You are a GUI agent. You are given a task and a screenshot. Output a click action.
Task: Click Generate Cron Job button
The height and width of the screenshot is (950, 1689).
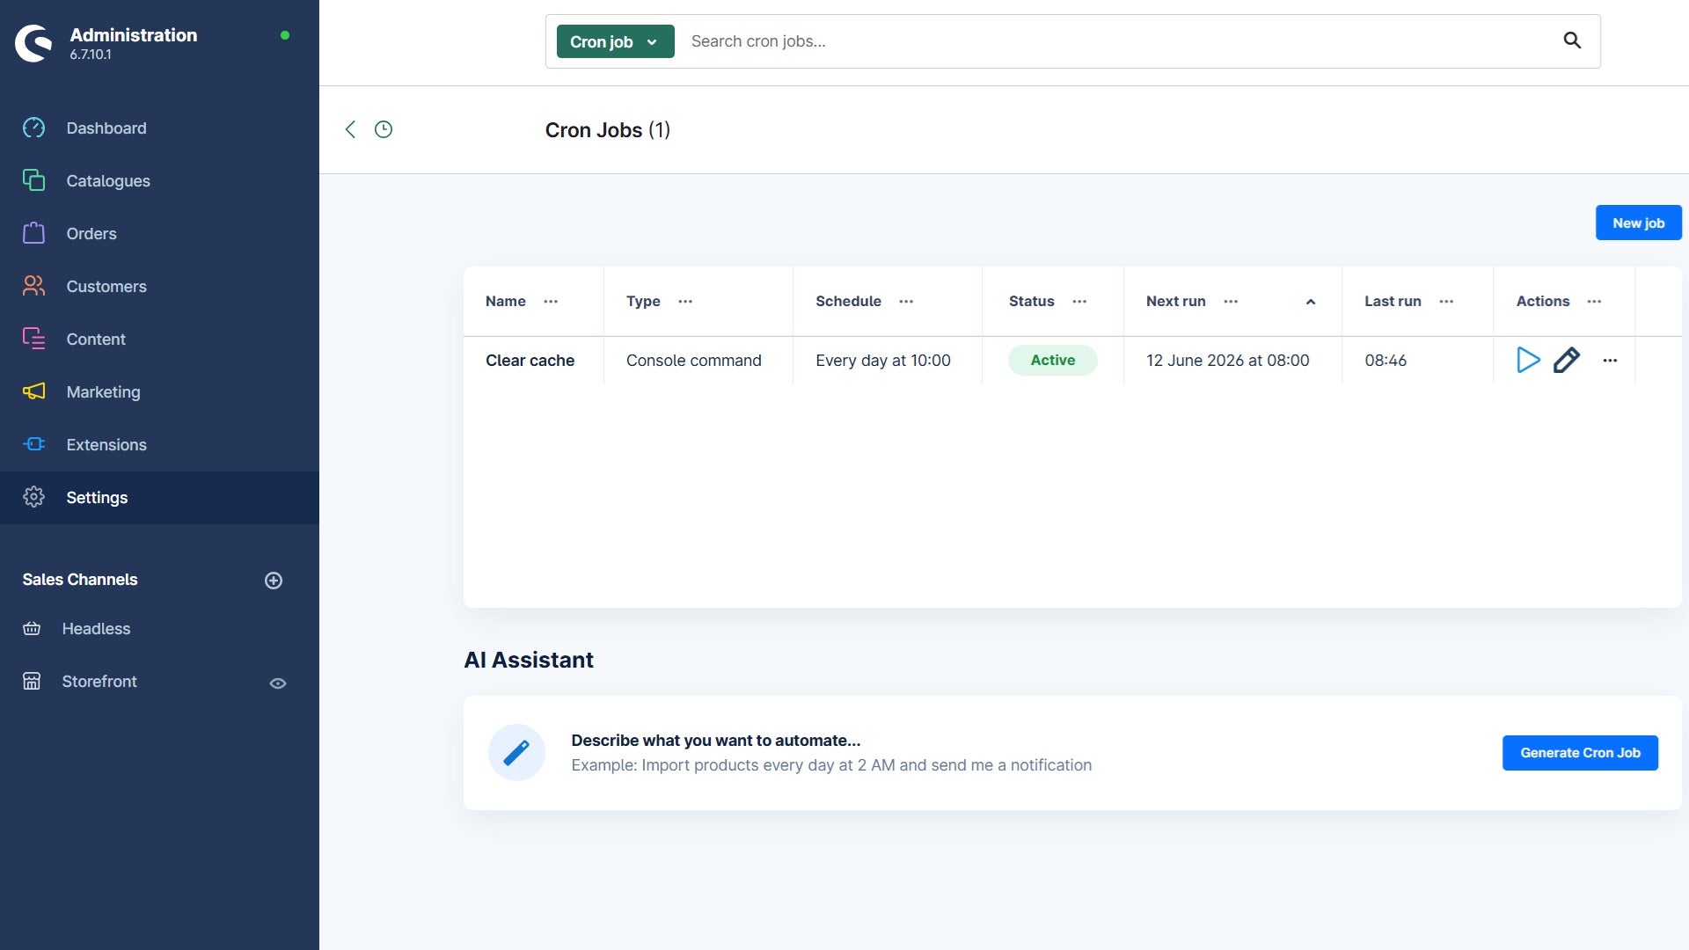pyautogui.click(x=1580, y=753)
